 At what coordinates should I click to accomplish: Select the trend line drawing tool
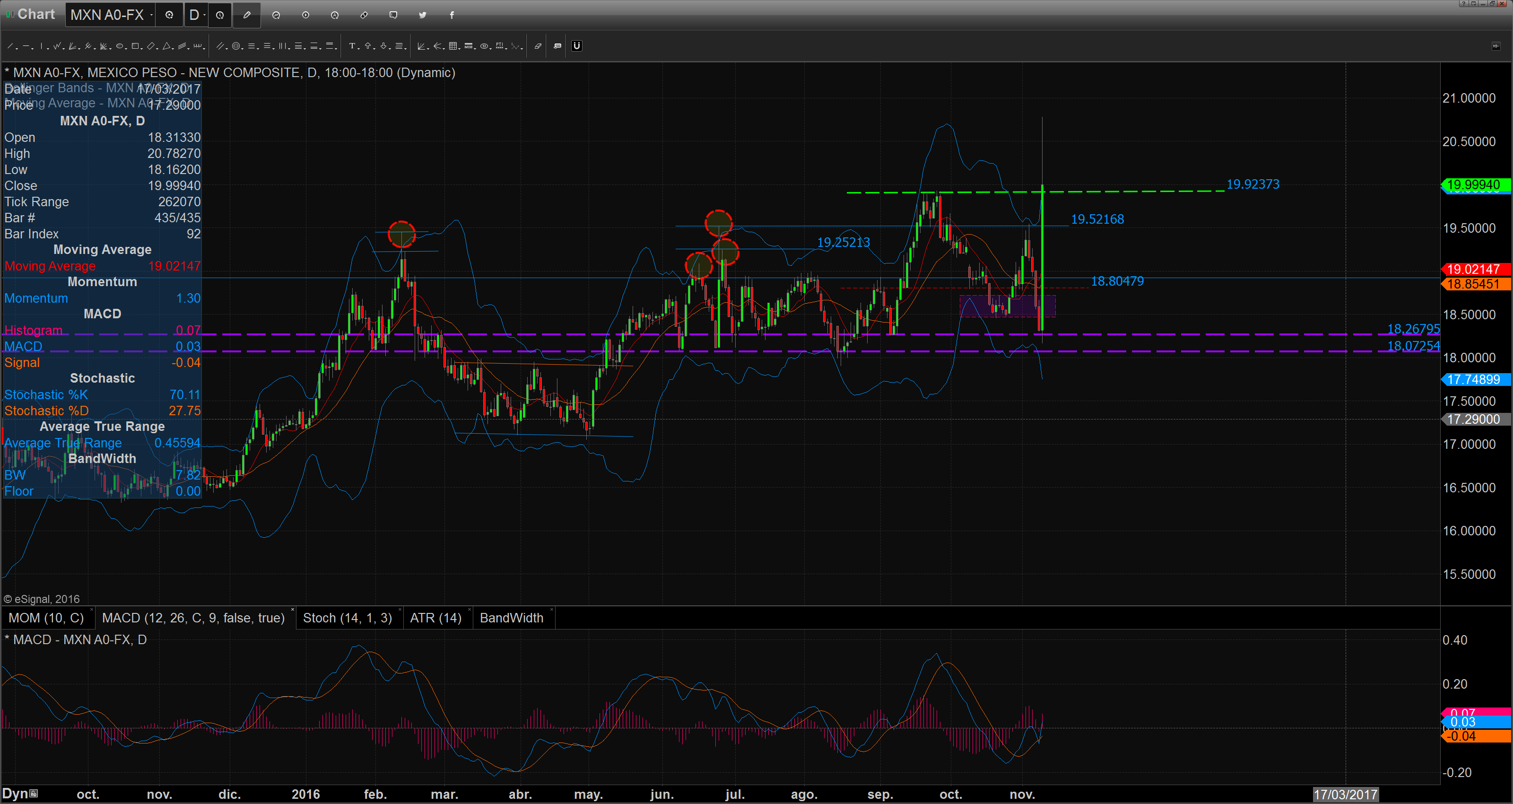pyautogui.click(x=10, y=46)
